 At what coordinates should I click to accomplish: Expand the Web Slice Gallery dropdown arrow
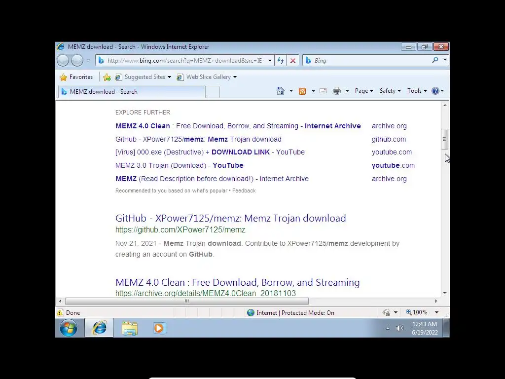[235, 77]
